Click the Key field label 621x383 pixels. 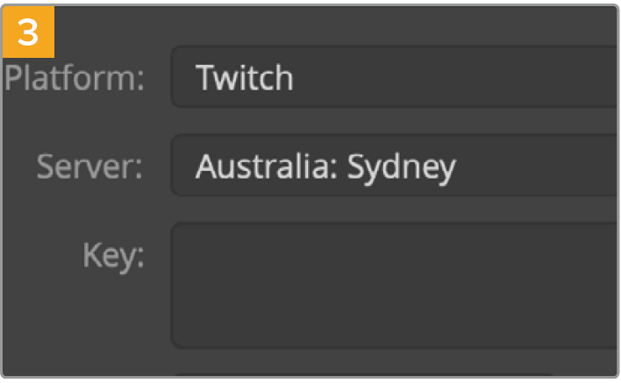pos(112,254)
